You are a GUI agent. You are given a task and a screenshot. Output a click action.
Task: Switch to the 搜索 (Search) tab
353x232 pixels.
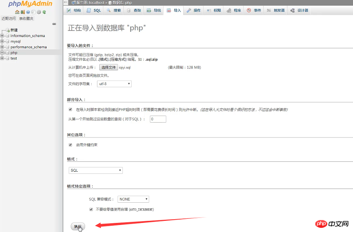pyautogui.click(x=114, y=10)
